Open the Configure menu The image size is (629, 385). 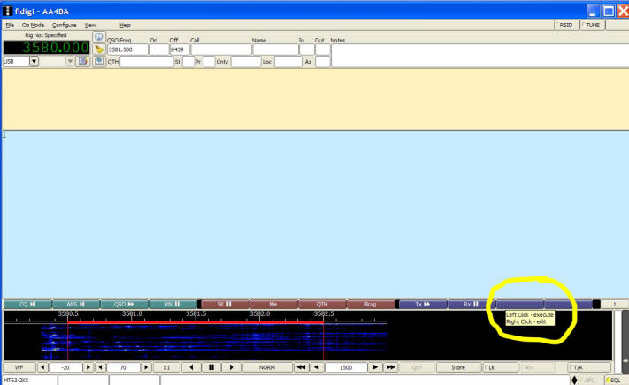pos(65,26)
